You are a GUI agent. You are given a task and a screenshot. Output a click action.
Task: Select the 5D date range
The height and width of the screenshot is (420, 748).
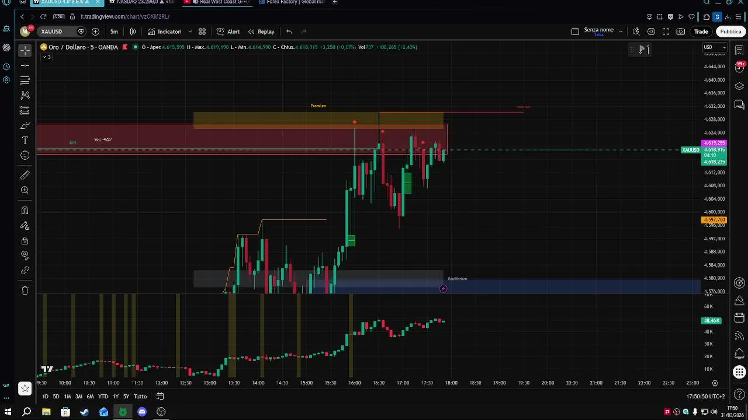click(x=56, y=397)
